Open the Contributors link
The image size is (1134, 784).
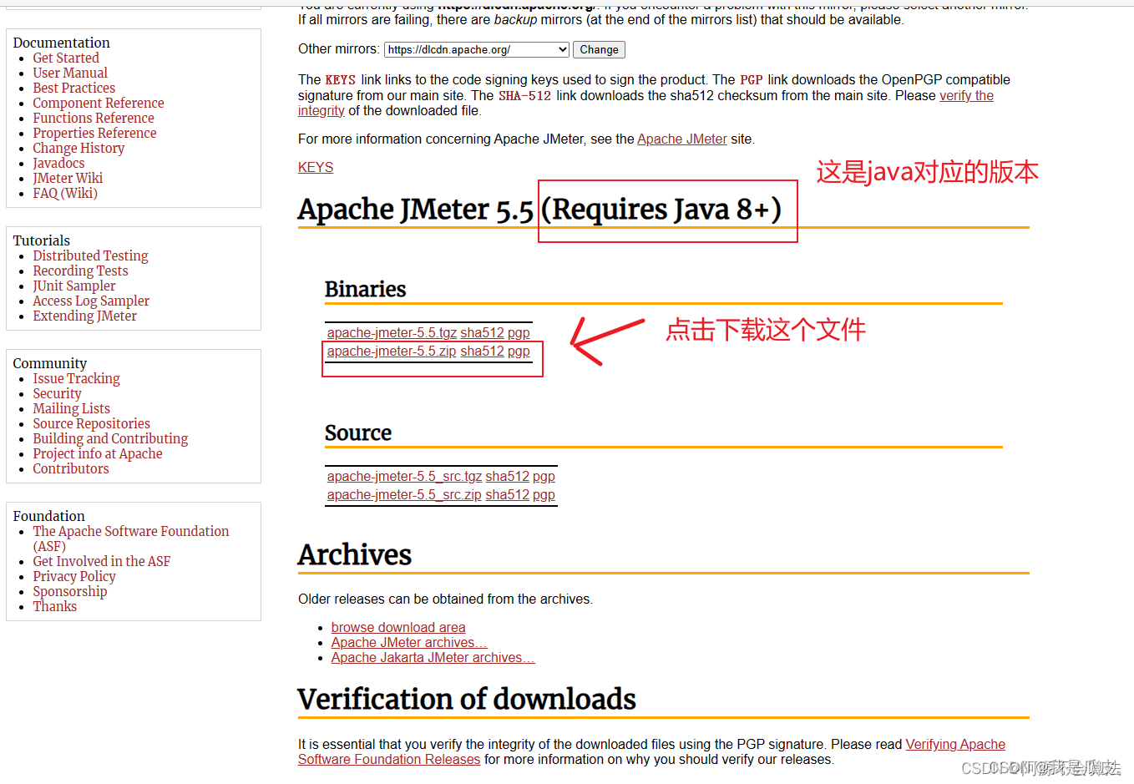click(x=71, y=468)
